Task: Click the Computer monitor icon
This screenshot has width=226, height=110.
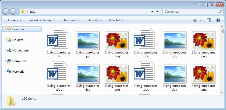Action: [9, 61]
